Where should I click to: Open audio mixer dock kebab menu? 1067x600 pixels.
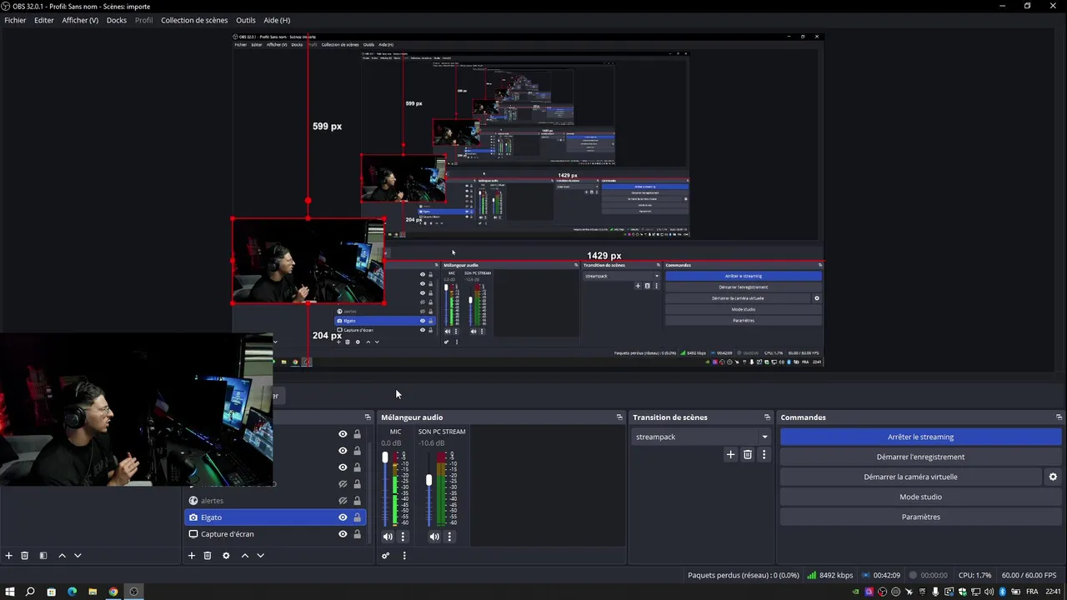[x=404, y=556]
